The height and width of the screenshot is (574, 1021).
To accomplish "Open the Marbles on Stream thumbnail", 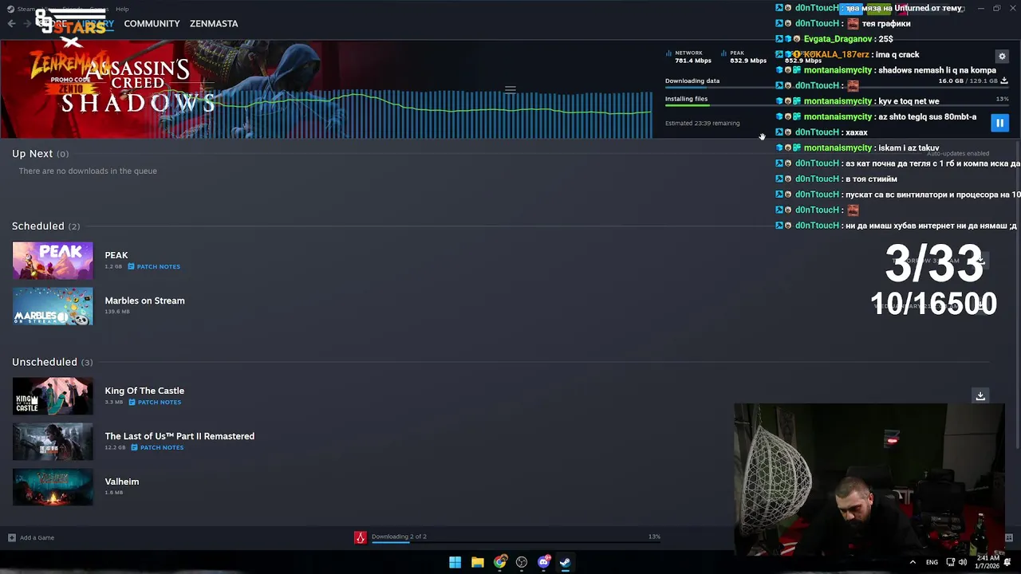I will [x=53, y=306].
